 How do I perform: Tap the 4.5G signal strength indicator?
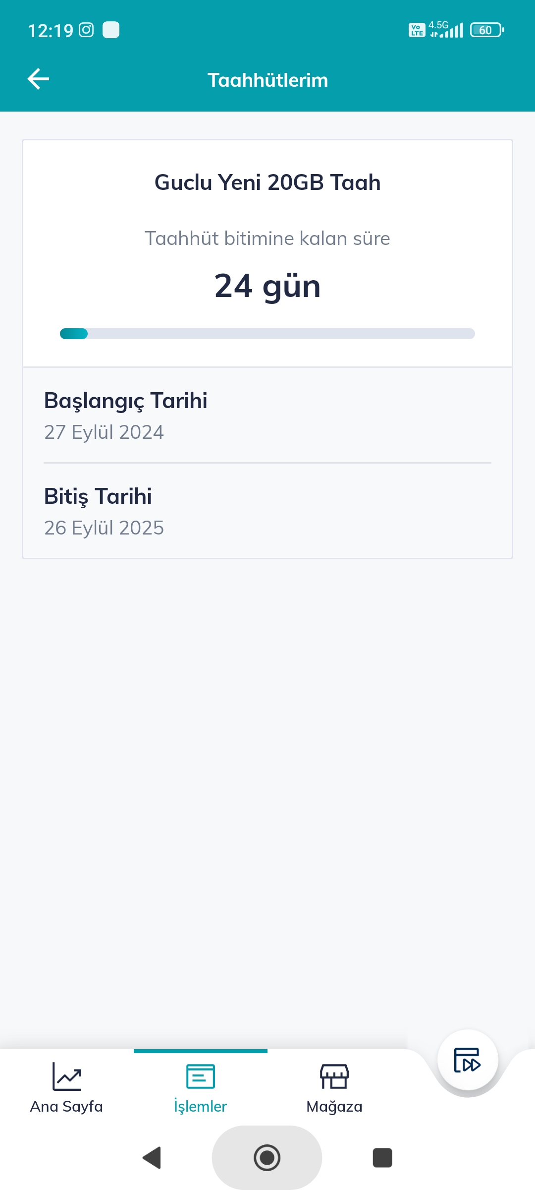point(446,30)
